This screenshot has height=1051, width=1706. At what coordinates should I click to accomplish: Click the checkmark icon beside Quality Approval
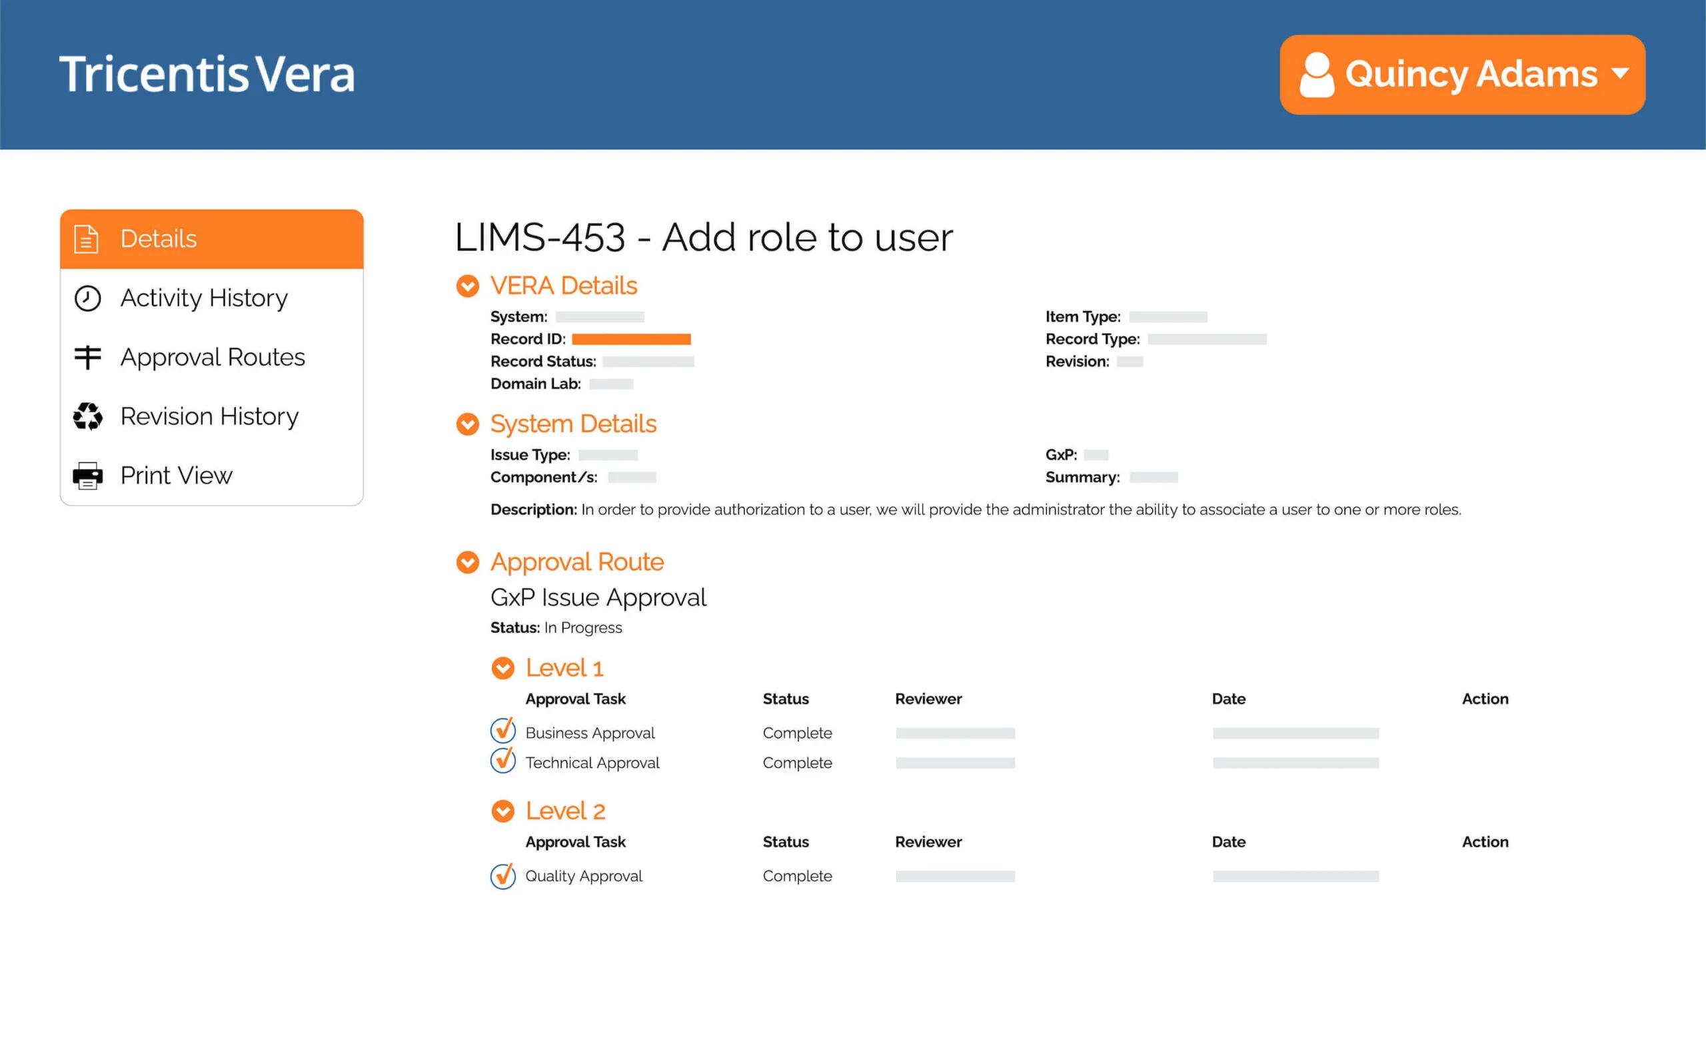(x=504, y=876)
